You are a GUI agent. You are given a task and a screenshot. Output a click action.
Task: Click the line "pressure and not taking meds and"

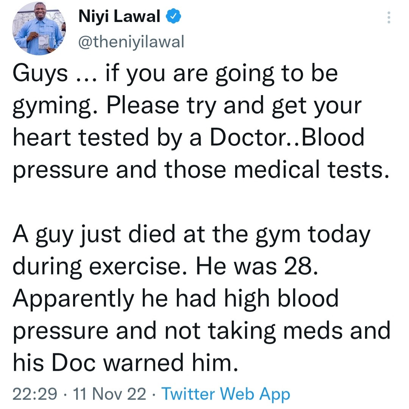coord(201,331)
